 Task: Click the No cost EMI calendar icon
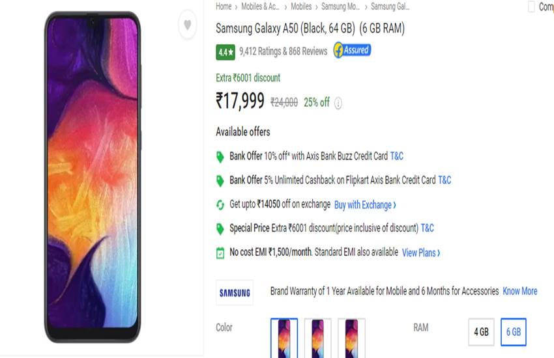click(220, 253)
